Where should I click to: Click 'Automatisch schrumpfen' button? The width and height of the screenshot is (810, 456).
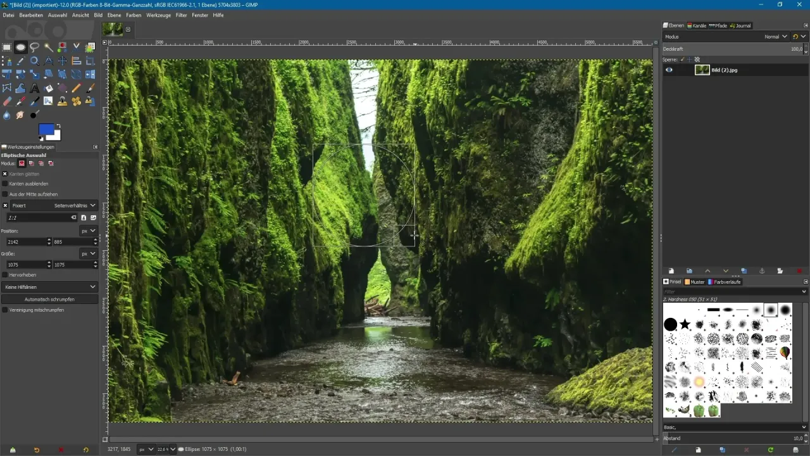pyautogui.click(x=50, y=299)
